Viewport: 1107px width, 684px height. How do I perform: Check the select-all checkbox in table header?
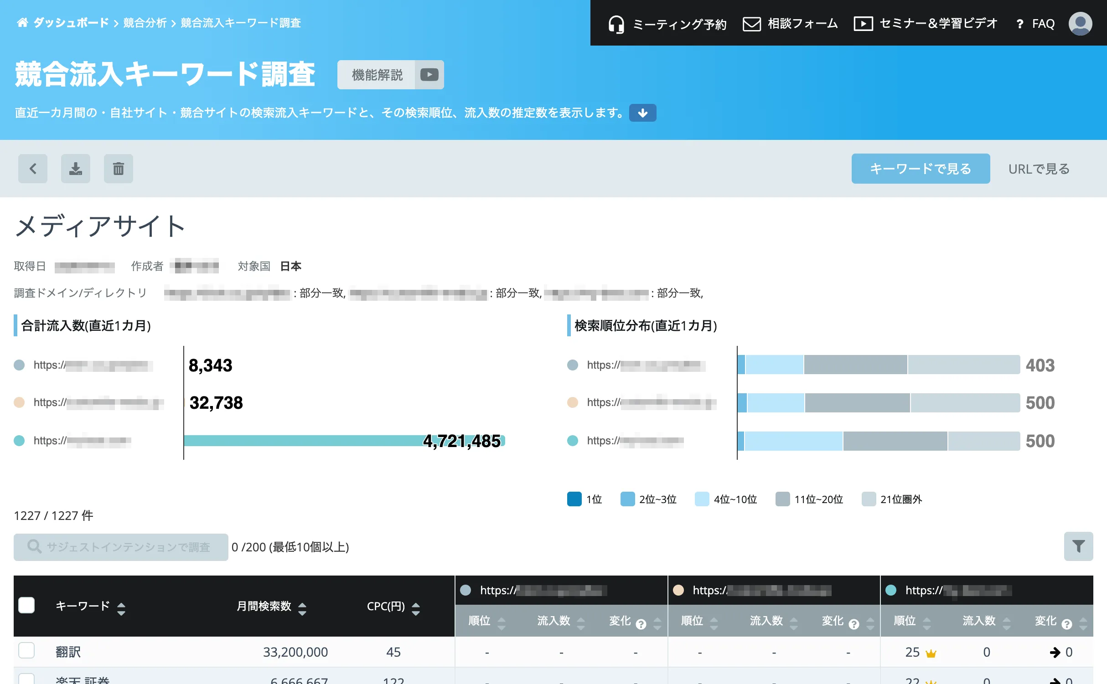pos(26,605)
